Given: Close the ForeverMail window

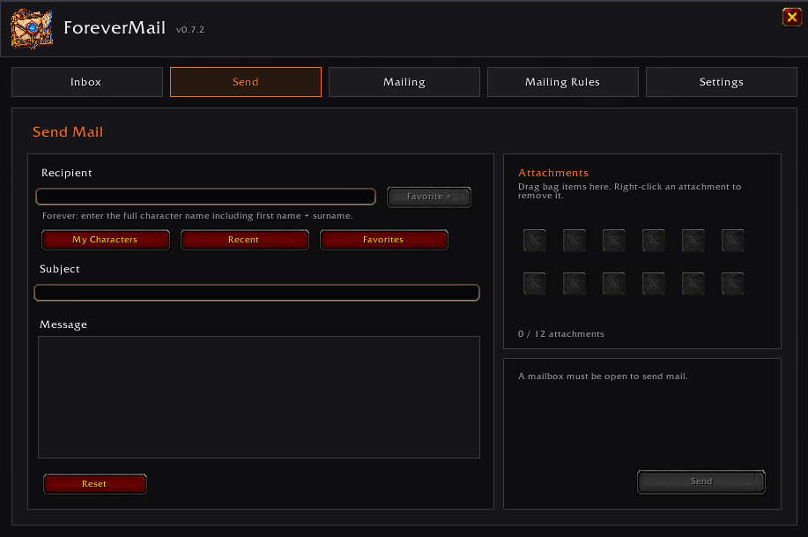Looking at the screenshot, I should (x=792, y=18).
